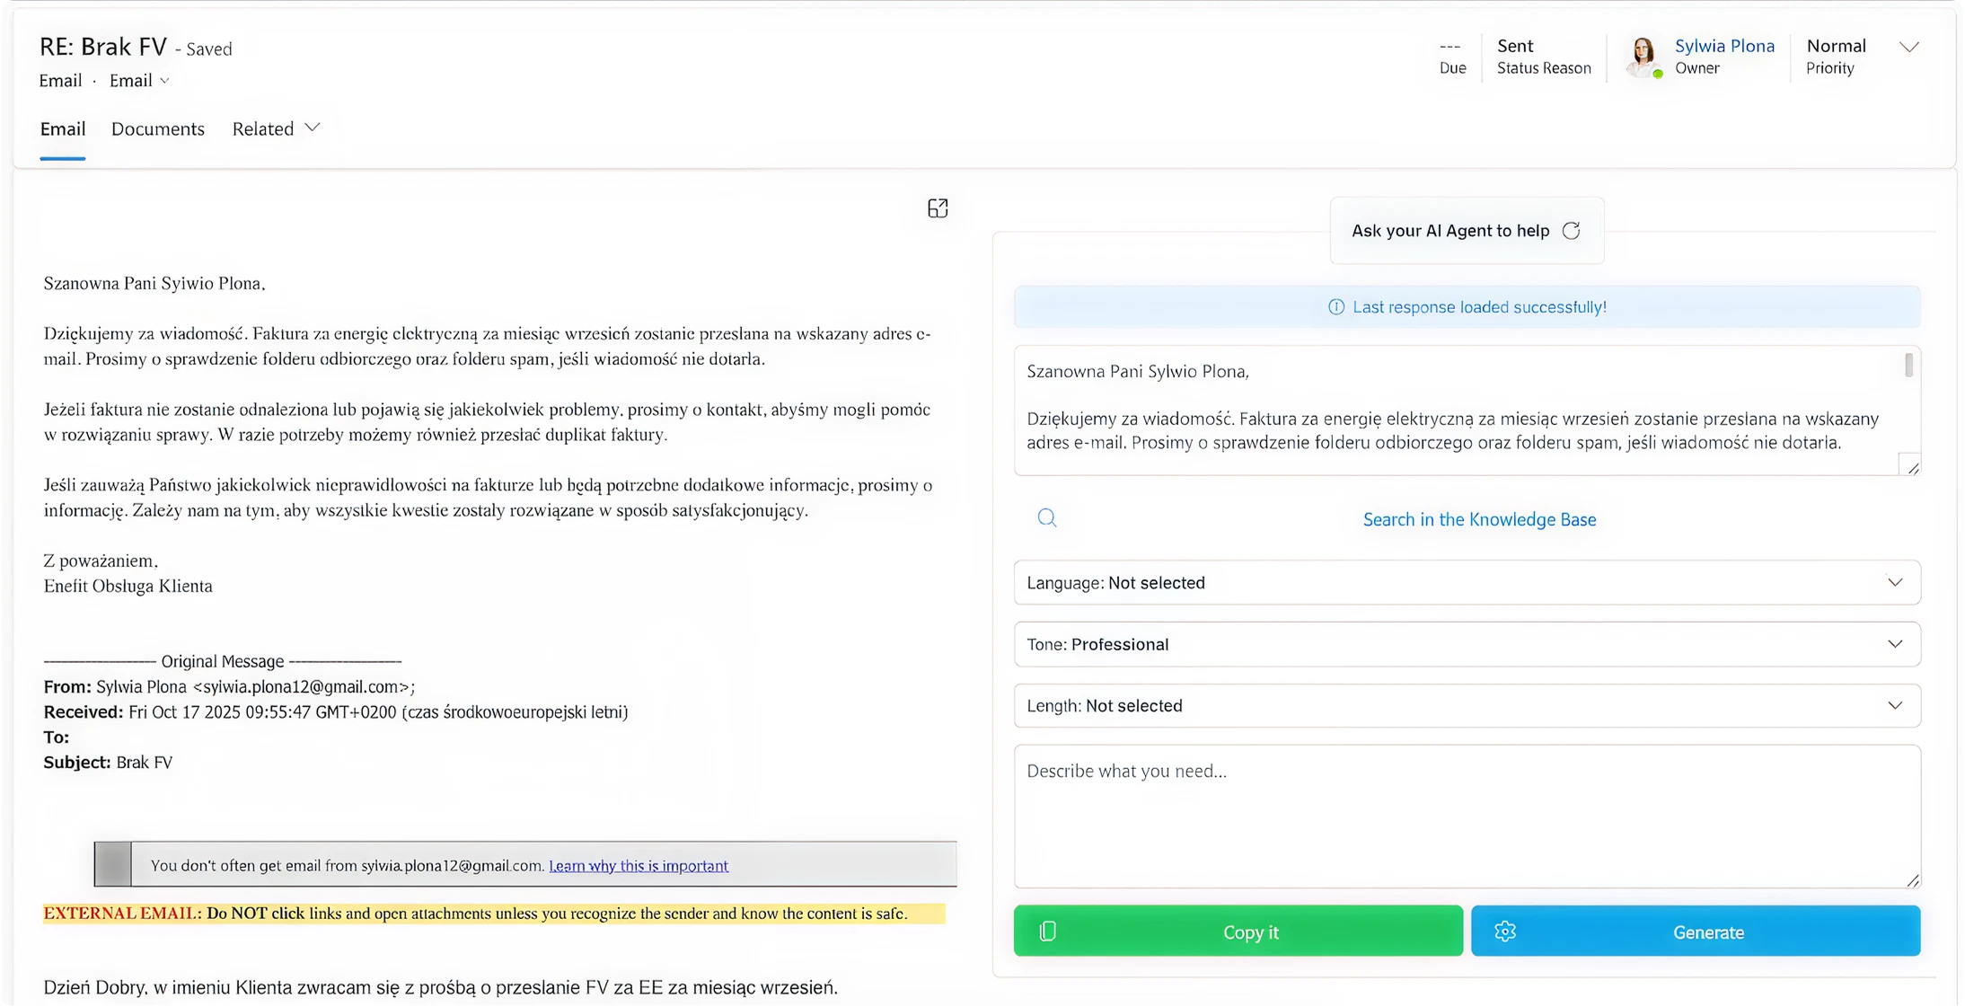The width and height of the screenshot is (1965, 1007).
Task: Click Sylwia Plona's owner avatar
Action: 1643,57
